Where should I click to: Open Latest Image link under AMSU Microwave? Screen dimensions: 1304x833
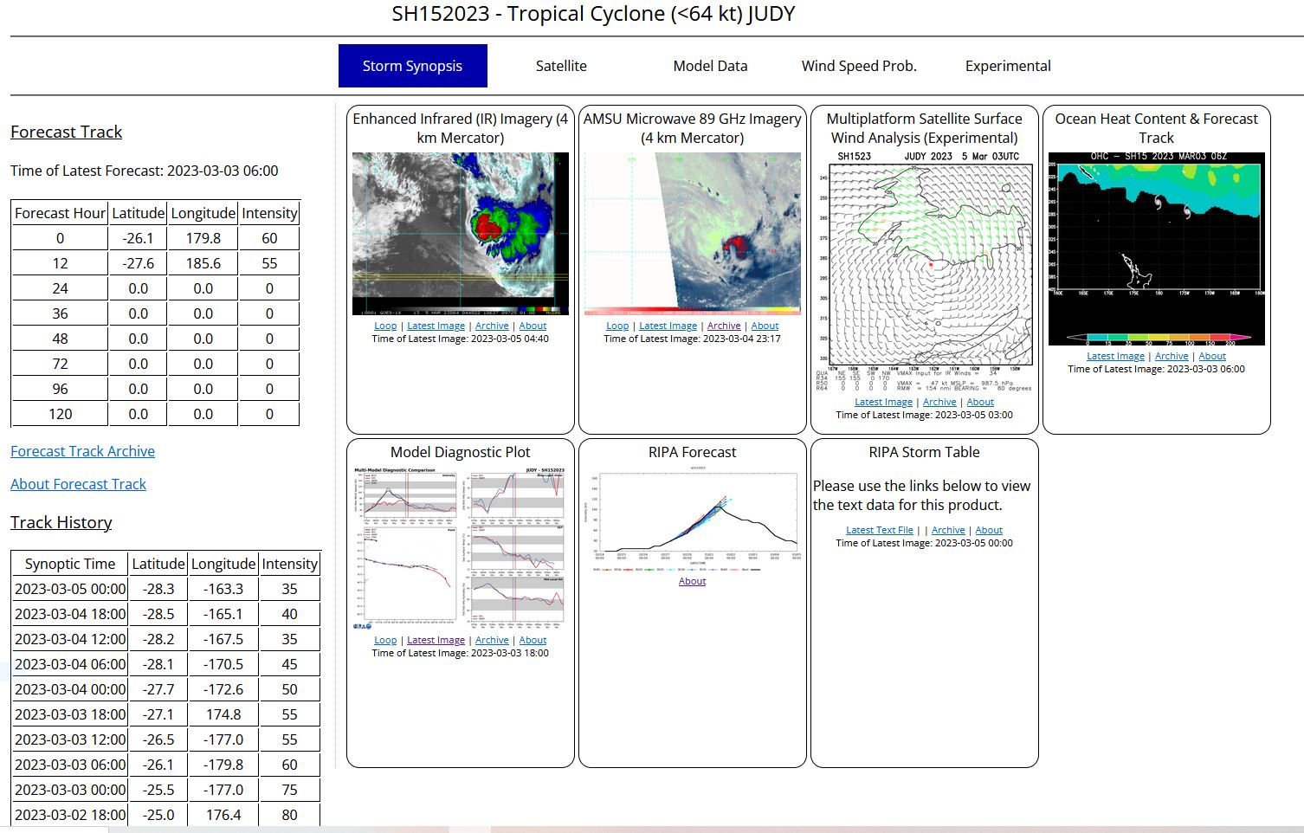[668, 326]
